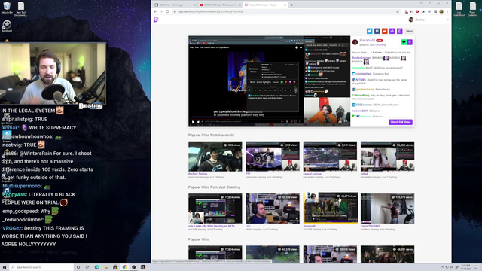Open a new Chrome tab
The height and width of the screenshot is (271, 482).
(x=291, y=5)
